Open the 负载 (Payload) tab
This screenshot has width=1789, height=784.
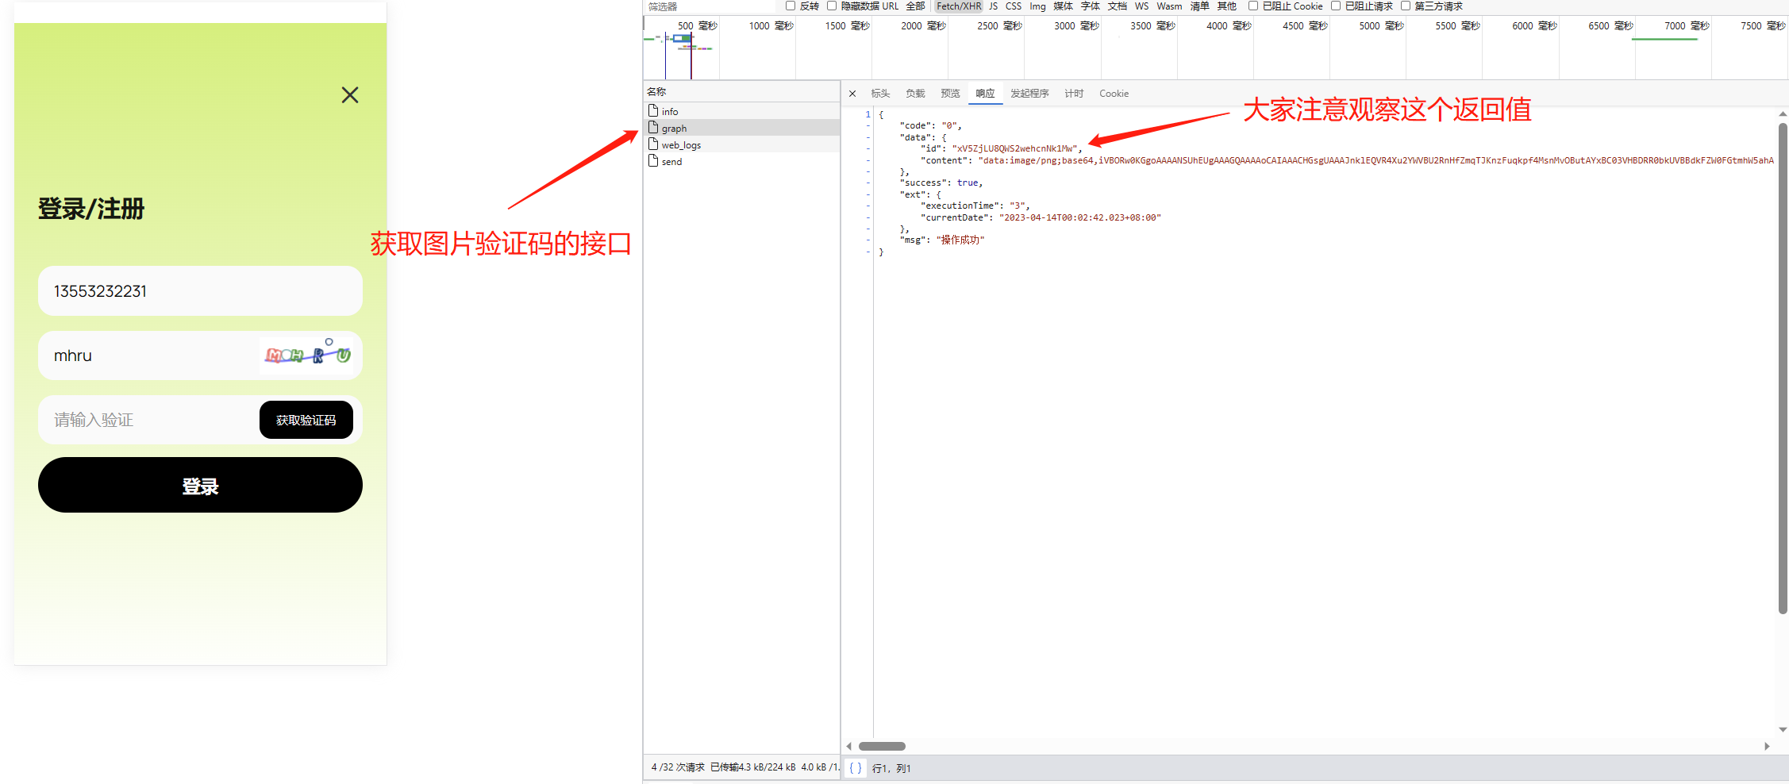coord(915,94)
